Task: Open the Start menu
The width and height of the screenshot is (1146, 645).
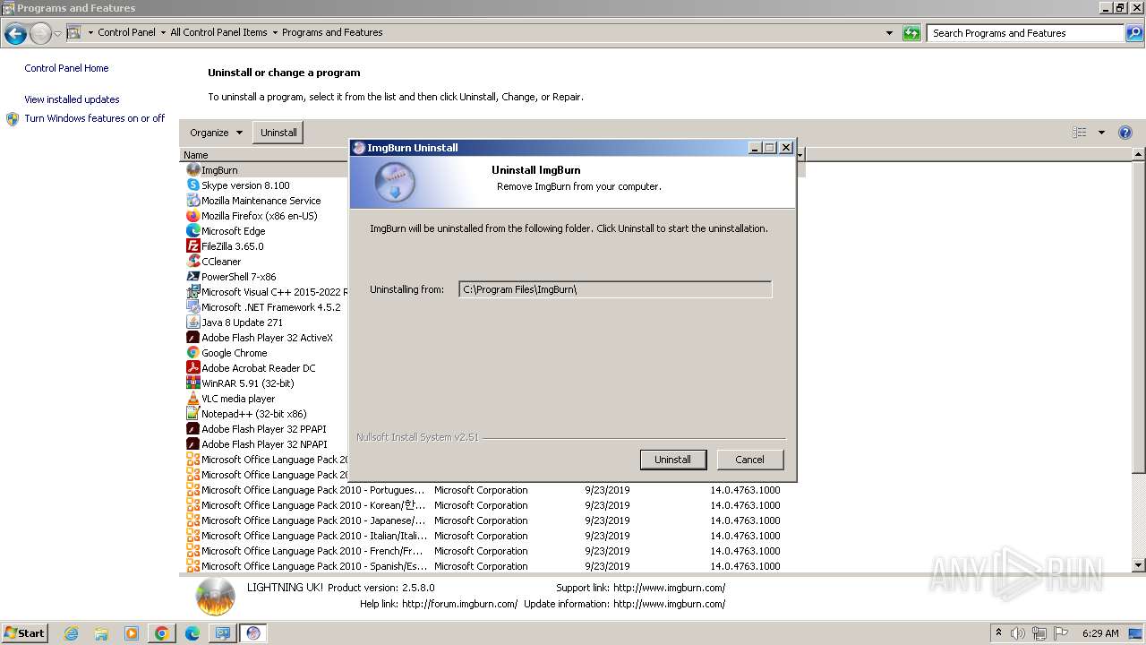Action: 24,633
